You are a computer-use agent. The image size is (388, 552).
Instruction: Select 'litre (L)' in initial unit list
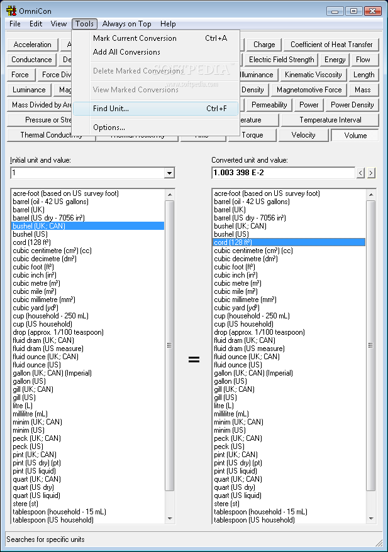pyautogui.click(x=88, y=406)
